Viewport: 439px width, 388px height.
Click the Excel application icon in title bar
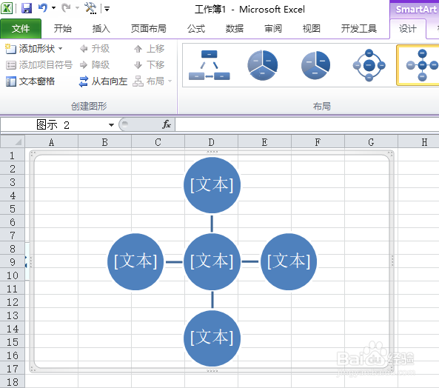point(7,8)
